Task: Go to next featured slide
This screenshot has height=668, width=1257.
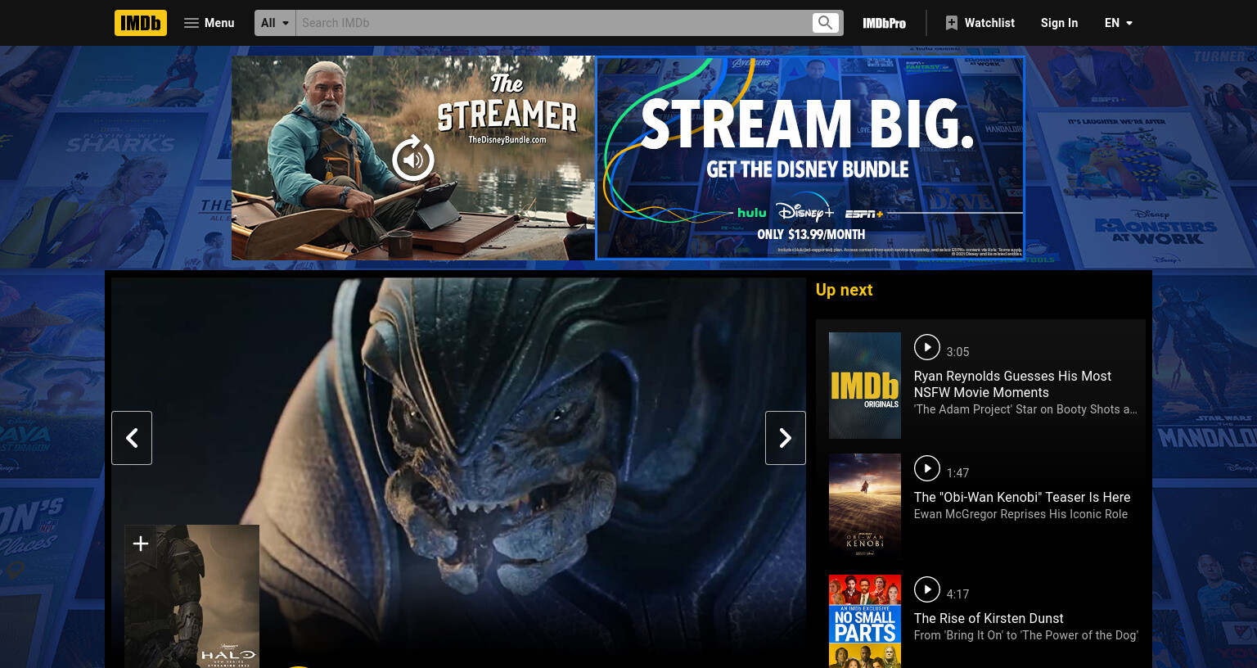Action: 786,438
